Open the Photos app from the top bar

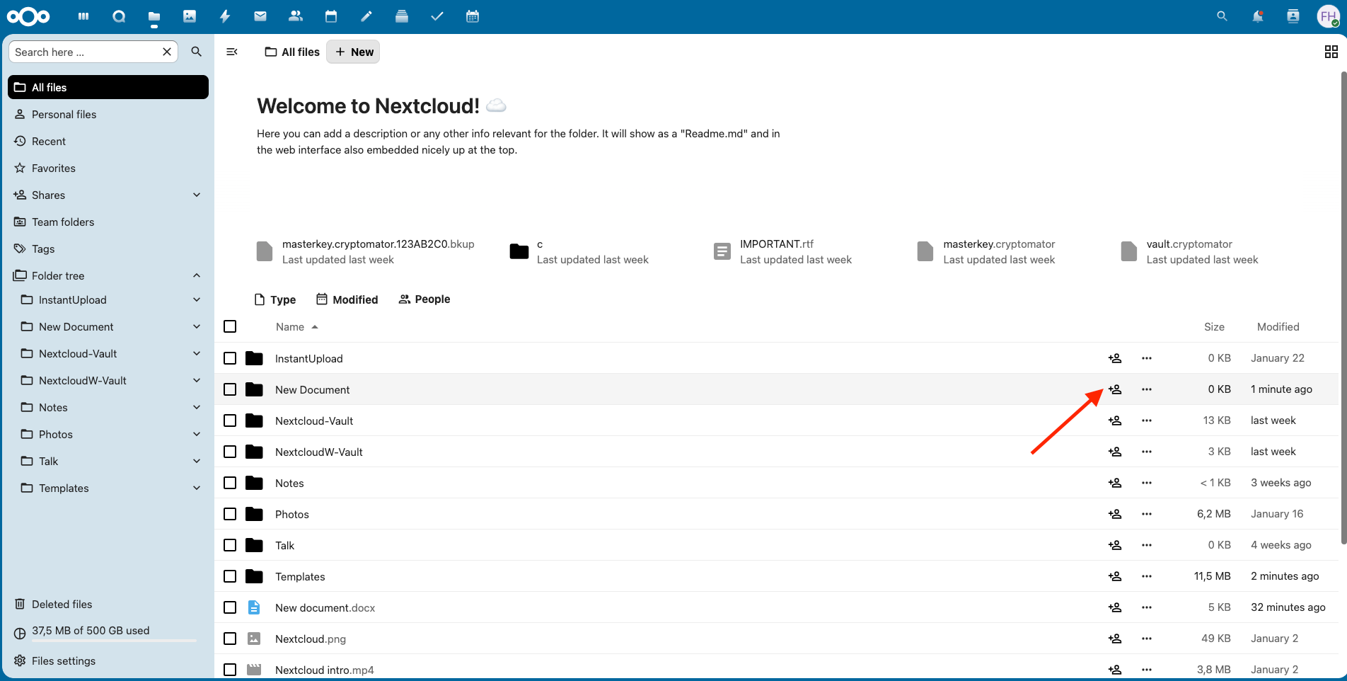tap(190, 16)
